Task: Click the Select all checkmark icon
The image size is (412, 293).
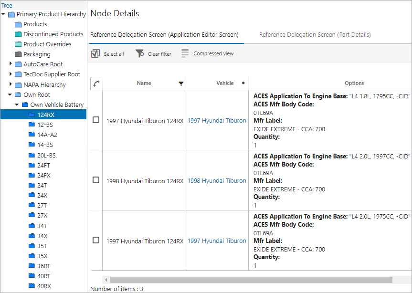Action: point(95,53)
